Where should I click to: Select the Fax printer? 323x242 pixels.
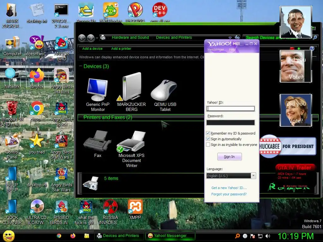[98, 144]
